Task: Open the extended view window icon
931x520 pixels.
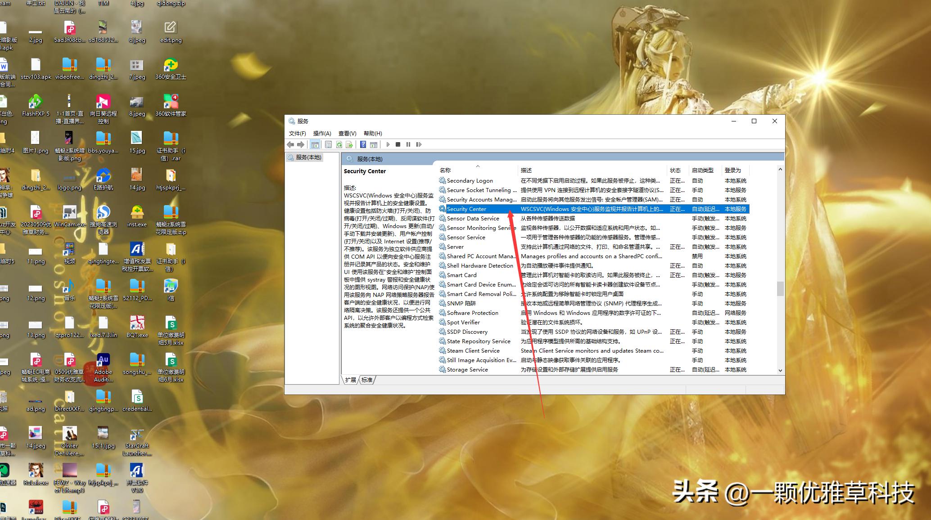Action: pyautogui.click(x=374, y=144)
